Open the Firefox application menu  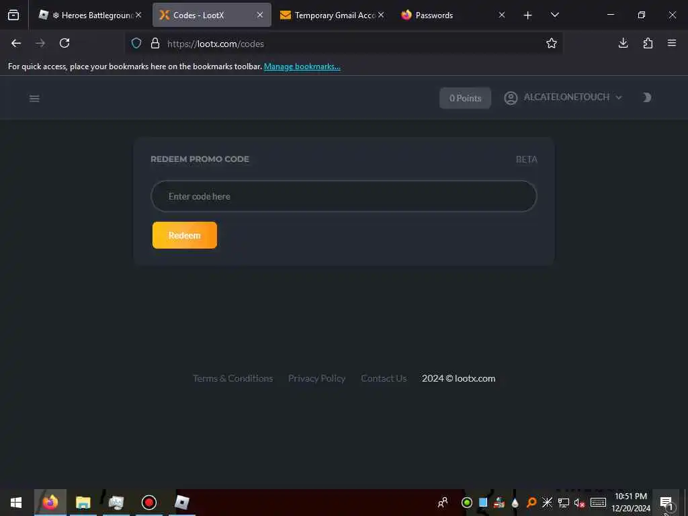[x=672, y=43]
